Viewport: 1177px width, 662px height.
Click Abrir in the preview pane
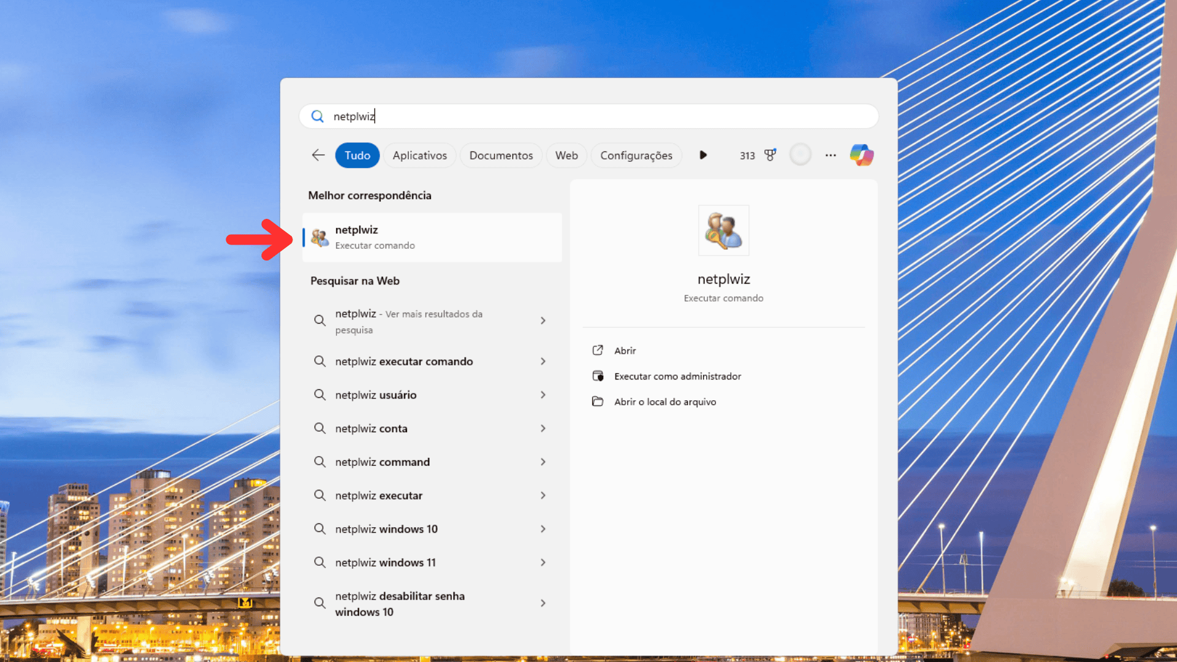(625, 351)
